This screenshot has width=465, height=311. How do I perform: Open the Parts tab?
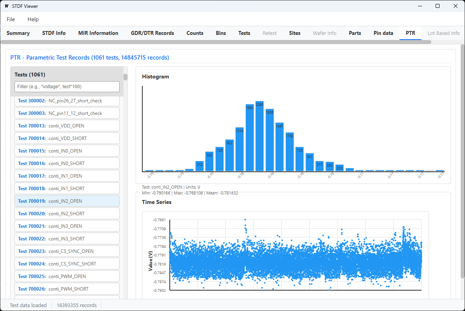tap(354, 33)
